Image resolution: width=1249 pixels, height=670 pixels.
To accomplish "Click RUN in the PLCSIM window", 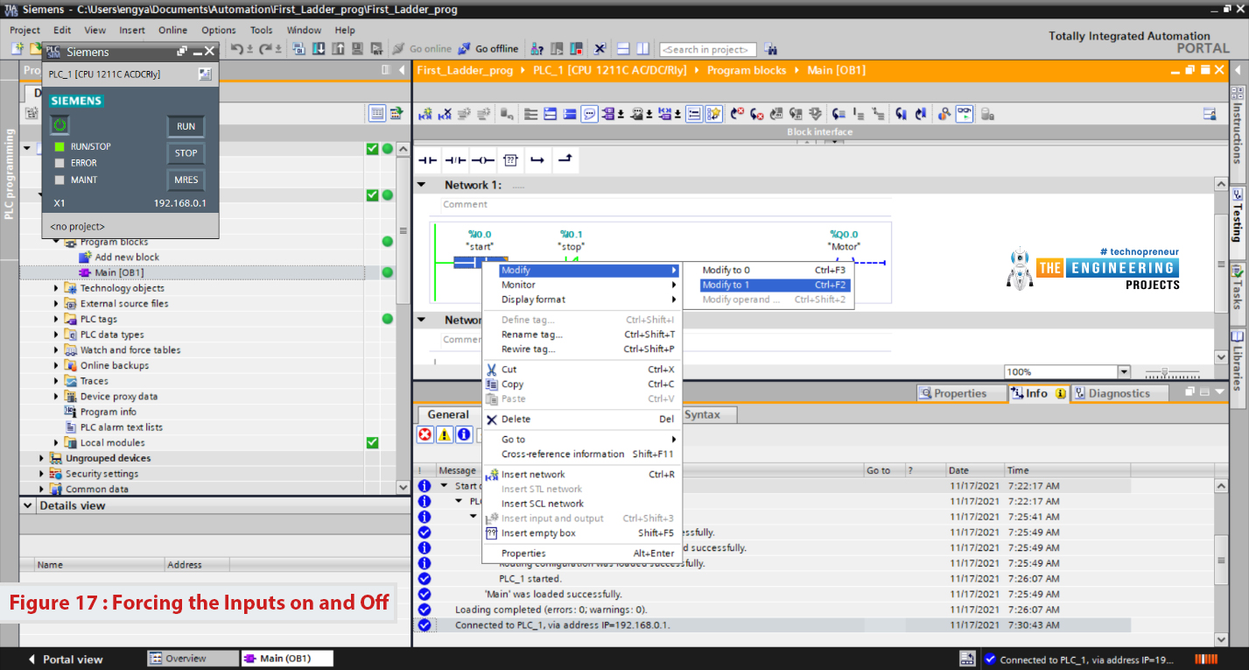I will click(x=186, y=126).
